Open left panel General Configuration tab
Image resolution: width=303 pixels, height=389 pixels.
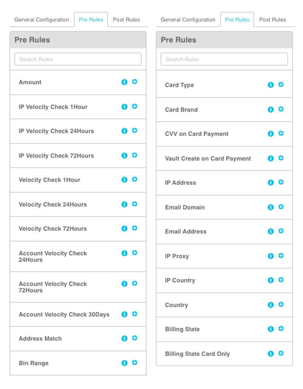tap(42, 19)
